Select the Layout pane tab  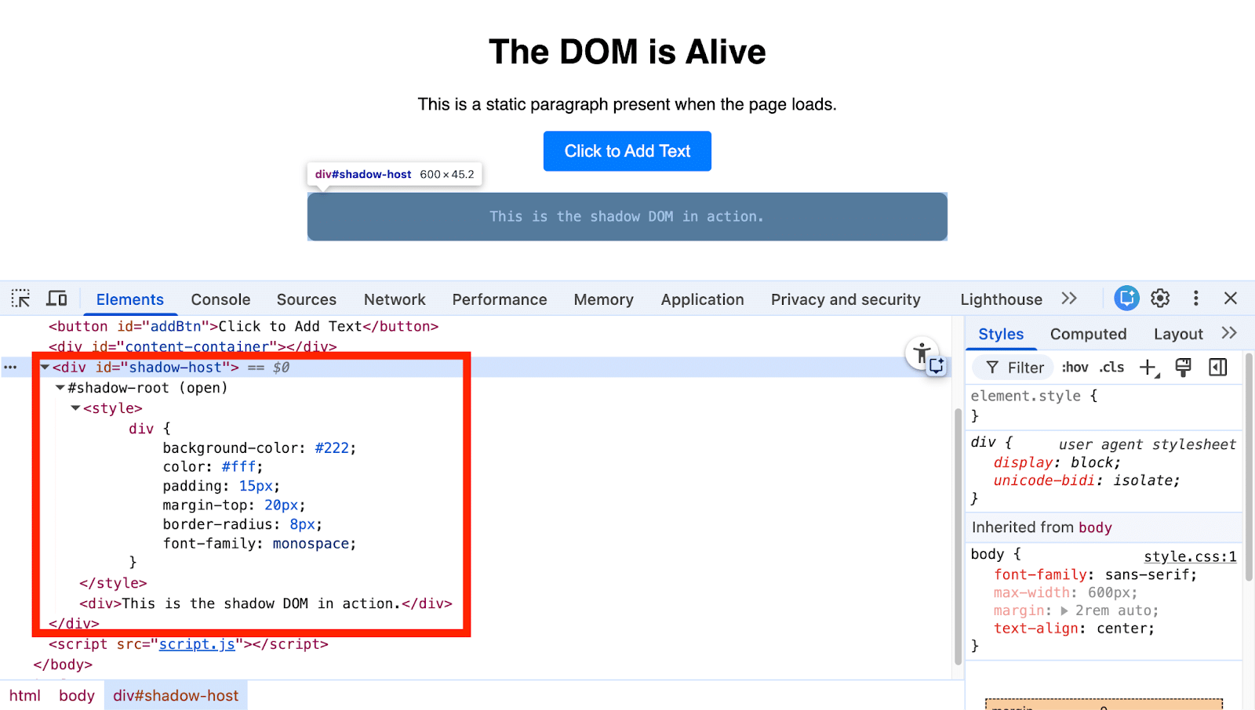click(1178, 334)
